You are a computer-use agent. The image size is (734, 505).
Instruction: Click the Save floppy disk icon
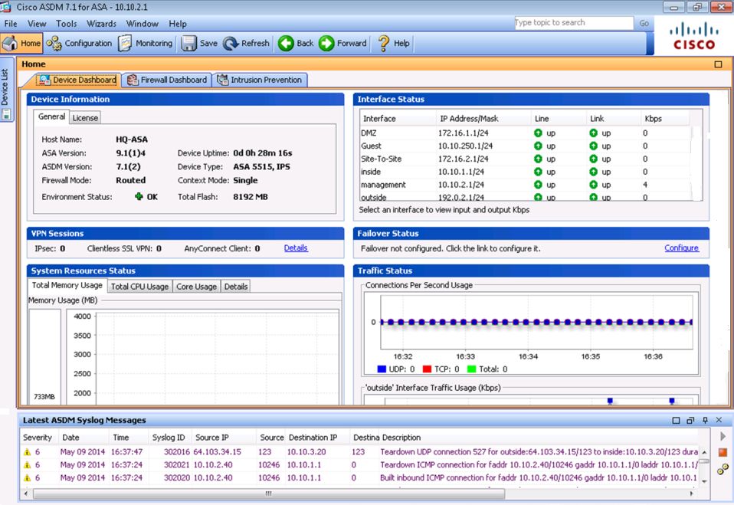189,44
